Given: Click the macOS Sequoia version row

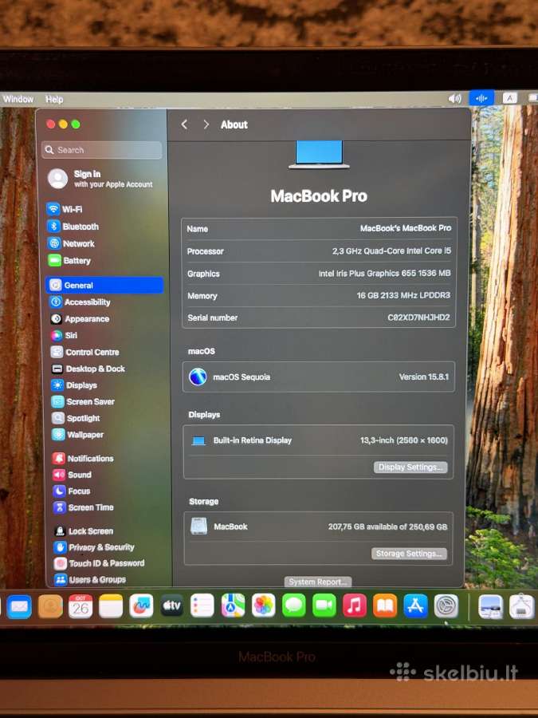Looking at the screenshot, I should point(318,377).
